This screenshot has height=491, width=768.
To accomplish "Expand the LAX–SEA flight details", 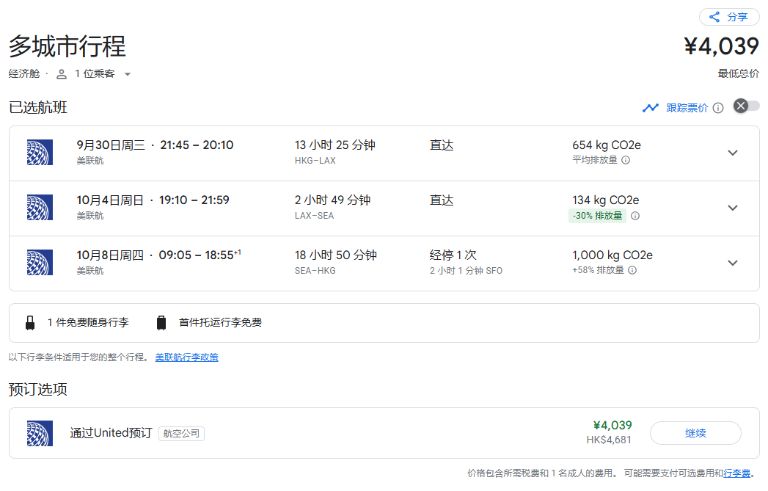I will (733, 208).
